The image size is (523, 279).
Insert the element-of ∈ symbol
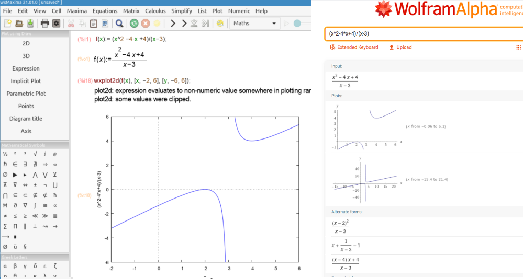pos(15,164)
